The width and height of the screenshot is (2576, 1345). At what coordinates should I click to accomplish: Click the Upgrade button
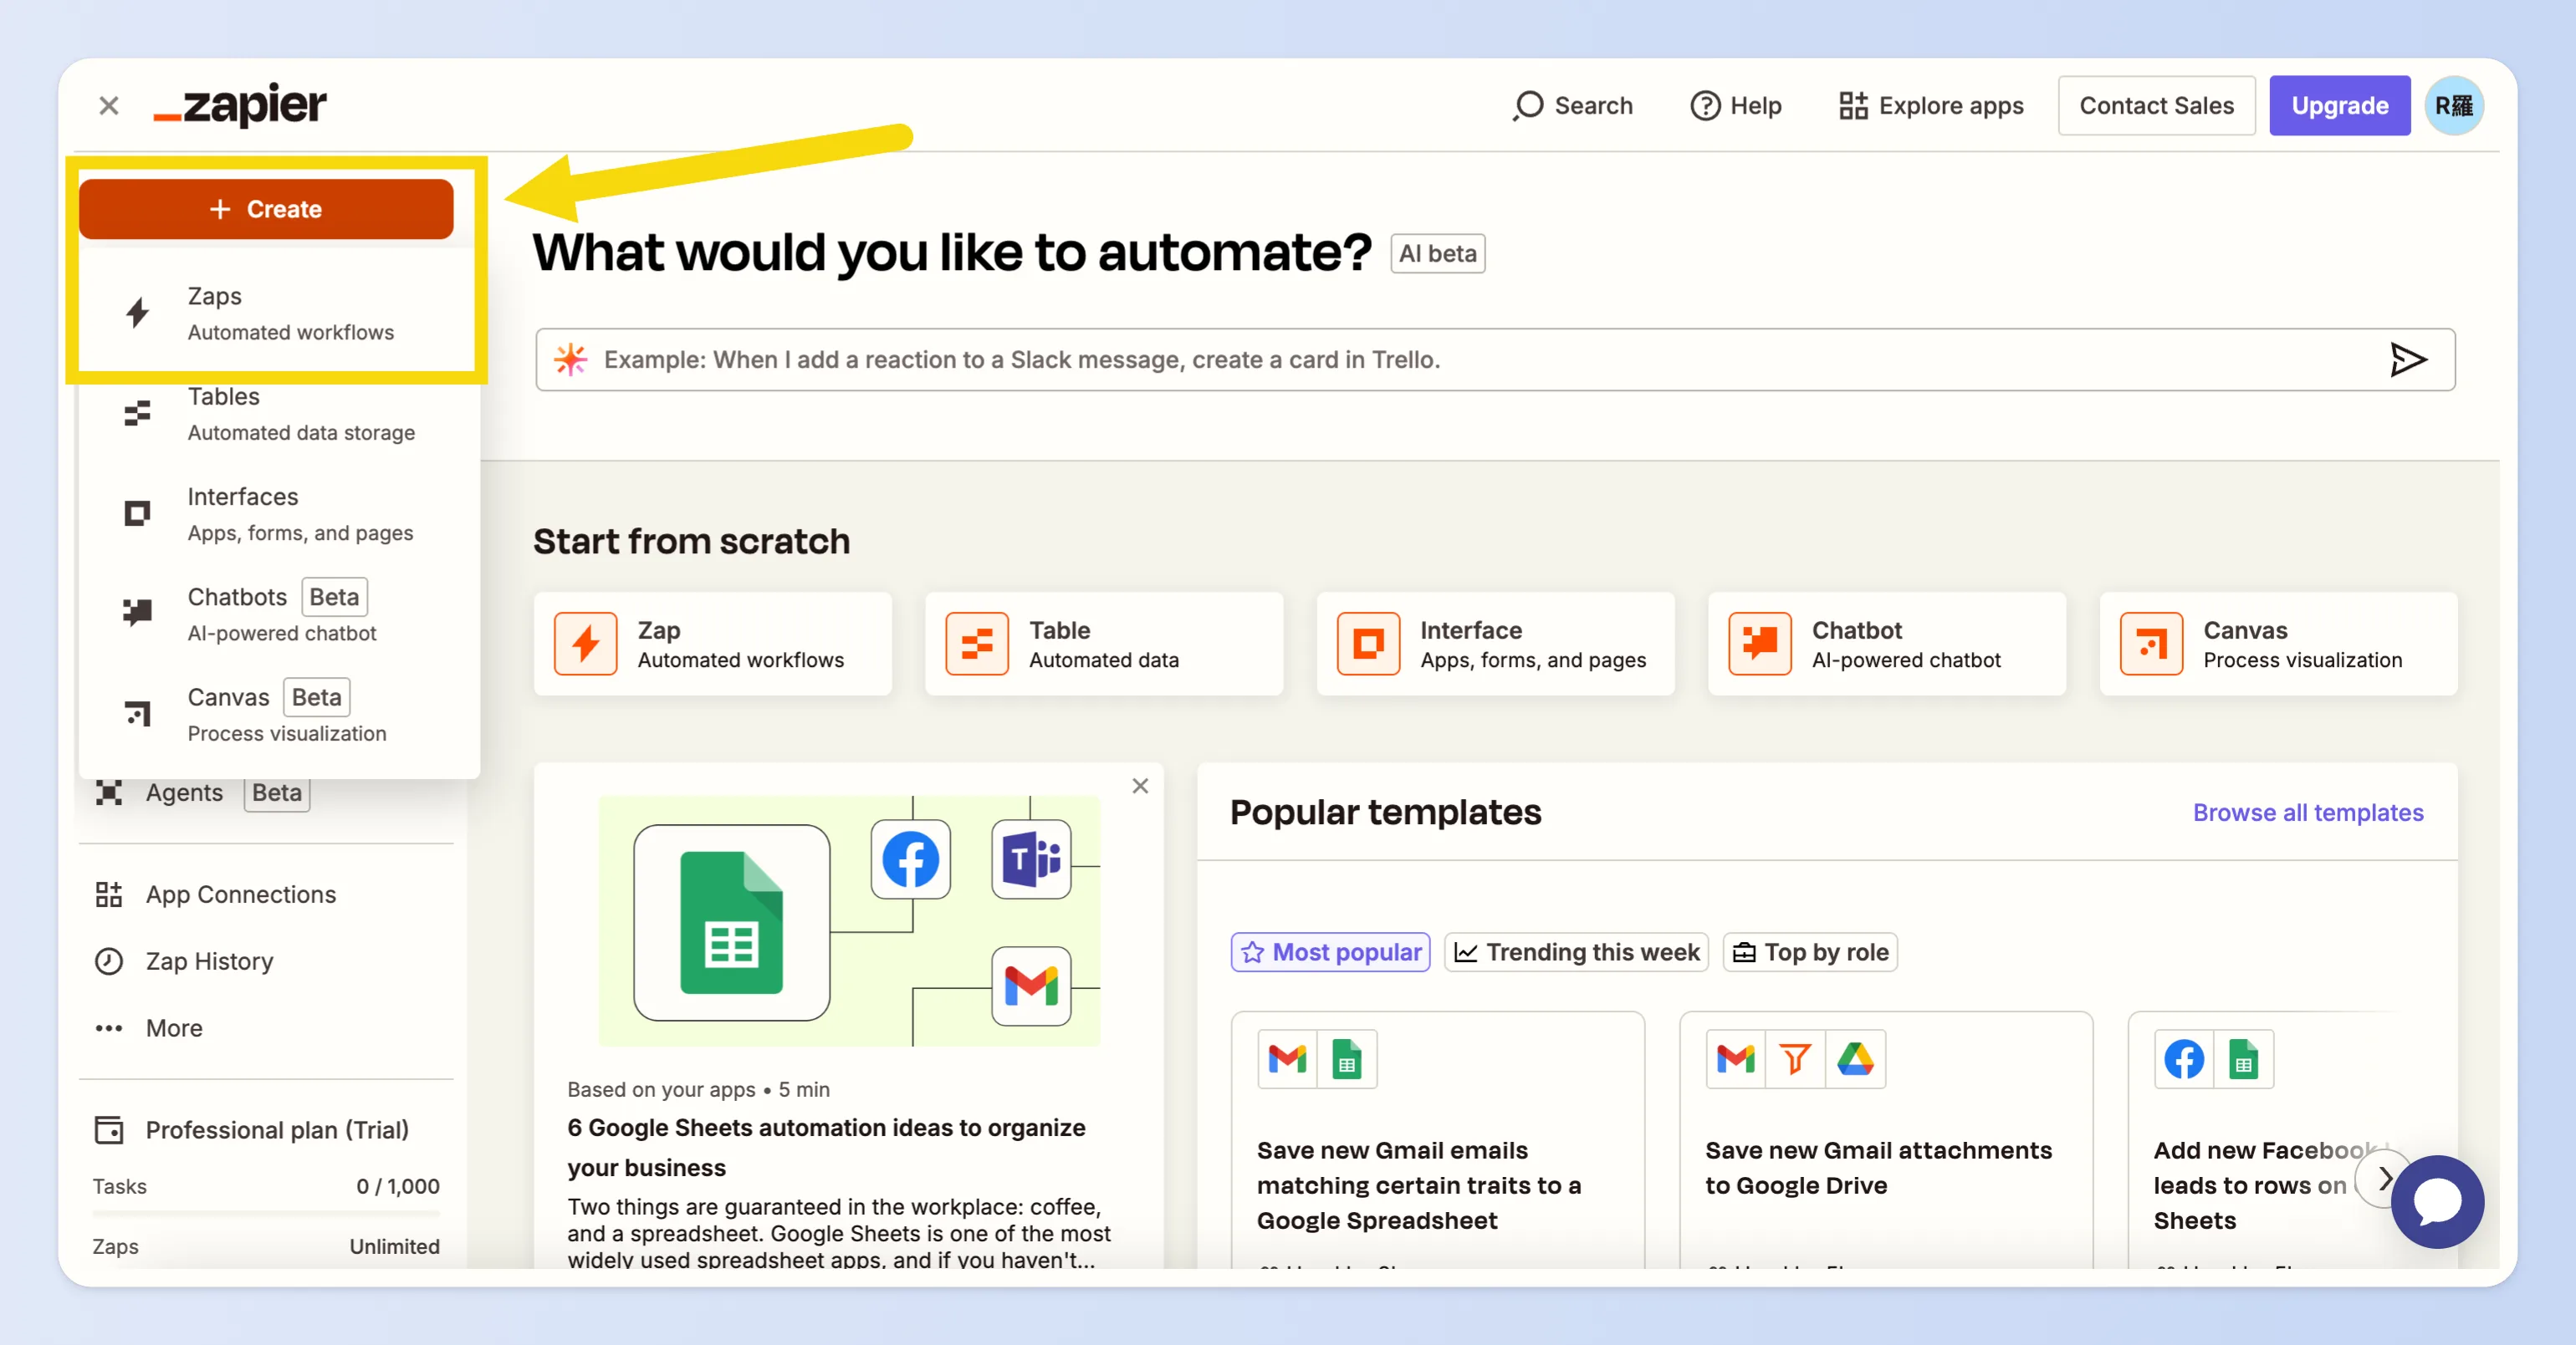pos(2339,106)
